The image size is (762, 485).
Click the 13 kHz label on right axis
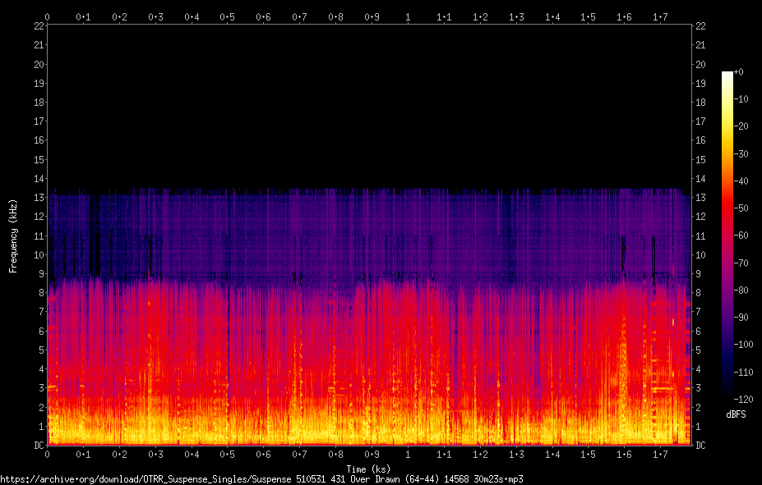click(700, 198)
